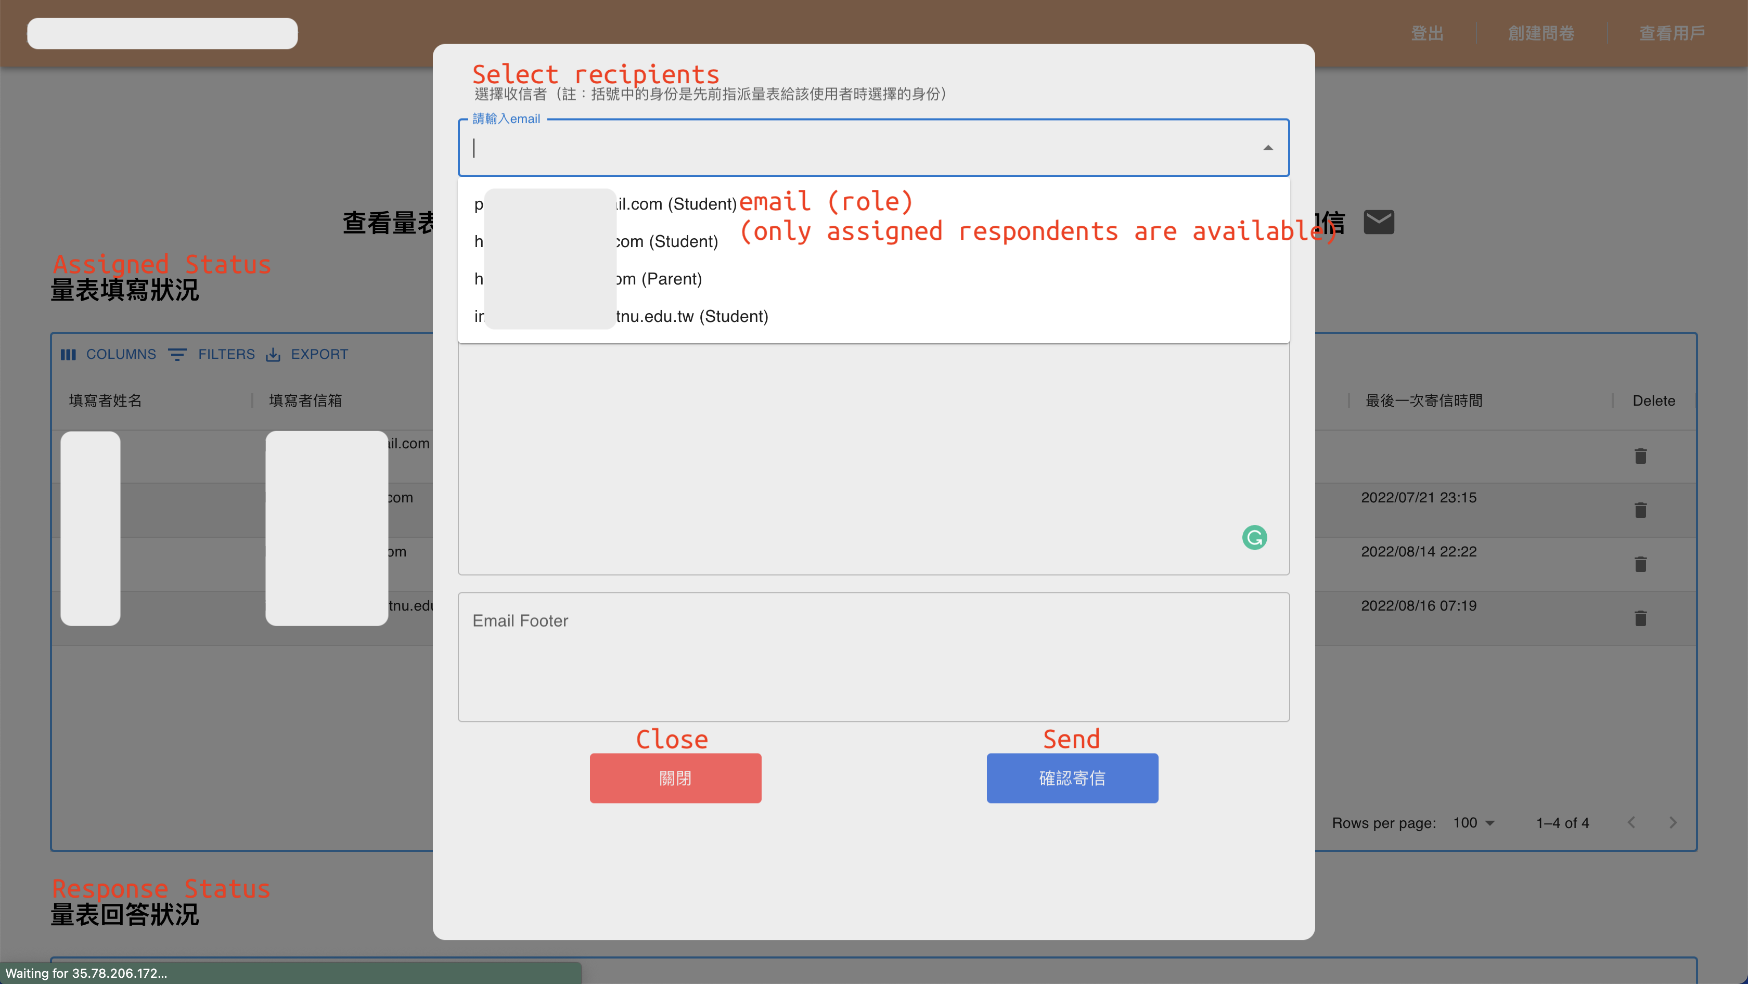Click the COLUMNS icon in table toolbar
The image size is (1748, 984).
coord(71,354)
